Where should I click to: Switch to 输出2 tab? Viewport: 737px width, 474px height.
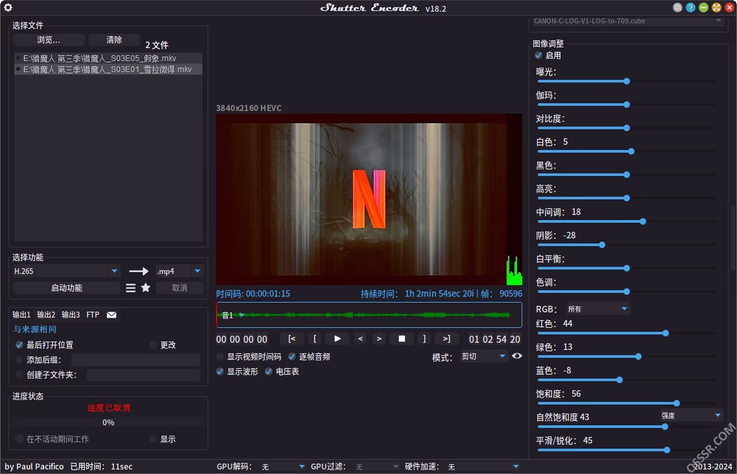pos(46,314)
